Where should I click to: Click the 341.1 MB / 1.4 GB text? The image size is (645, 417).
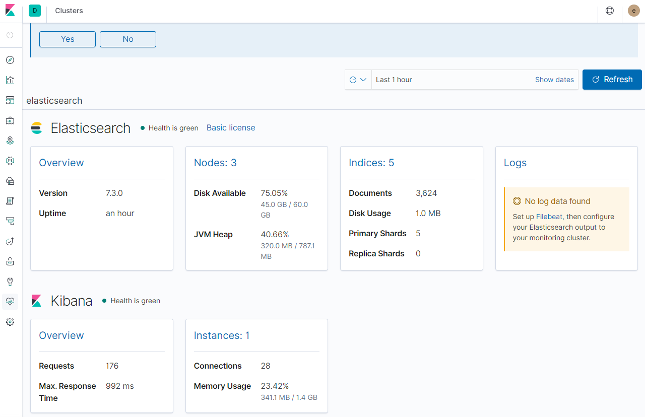point(289,397)
